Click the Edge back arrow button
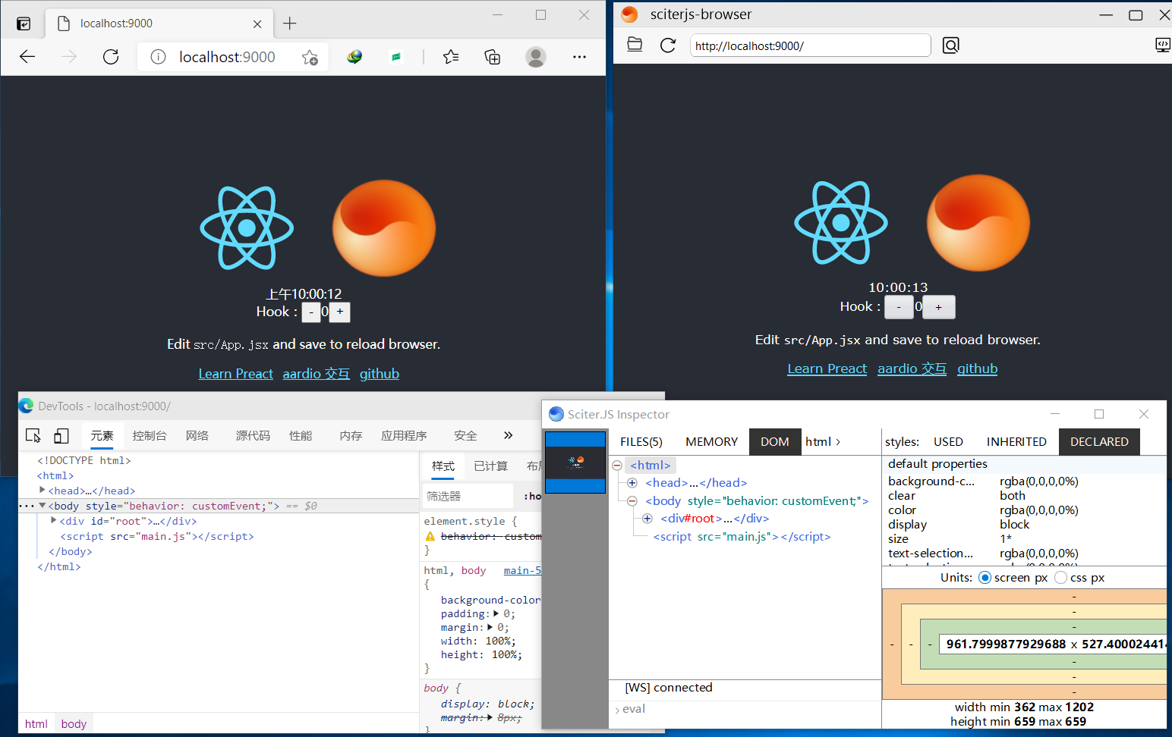The width and height of the screenshot is (1172, 737). click(27, 57)
